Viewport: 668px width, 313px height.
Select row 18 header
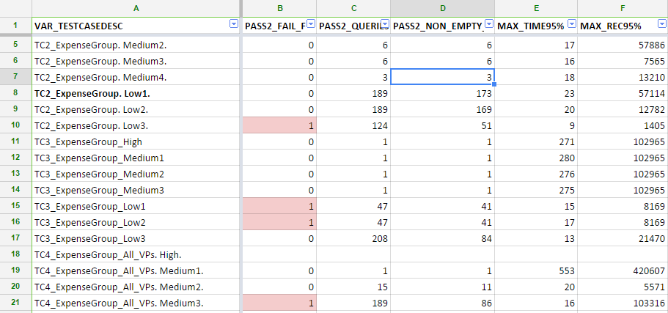(15, 254)
